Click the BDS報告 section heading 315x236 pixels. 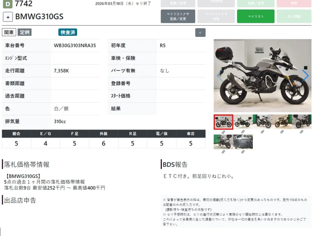pos(175,164)
